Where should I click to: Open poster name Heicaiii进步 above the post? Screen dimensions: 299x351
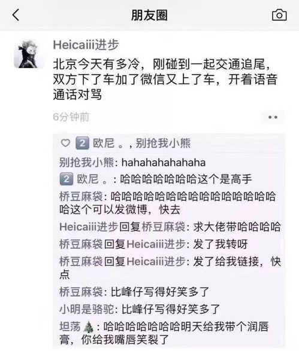86,45
